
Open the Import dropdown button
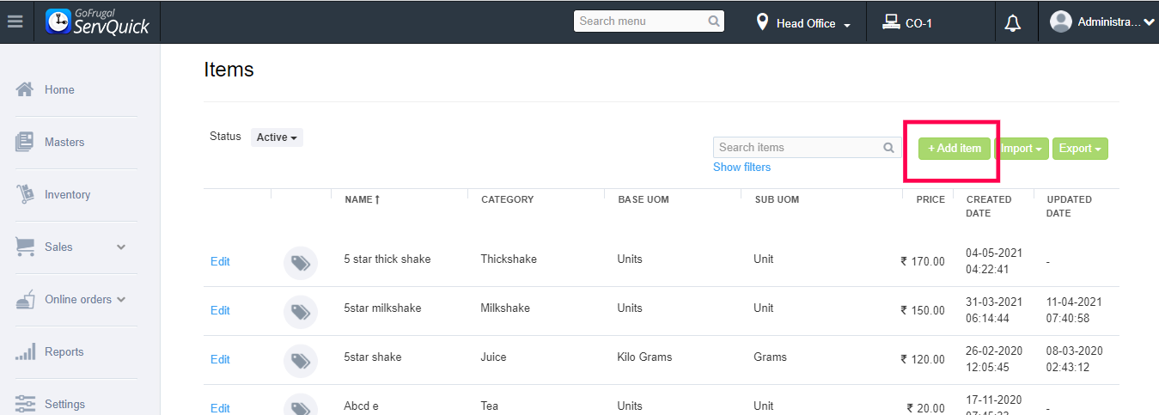(1022, 149)
